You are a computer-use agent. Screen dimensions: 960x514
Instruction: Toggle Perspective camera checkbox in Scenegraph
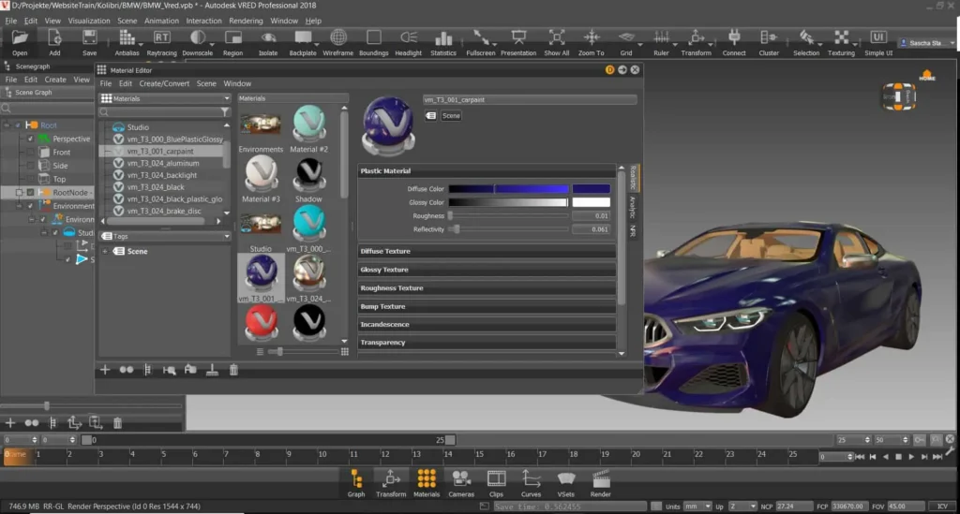click(30, 139)
